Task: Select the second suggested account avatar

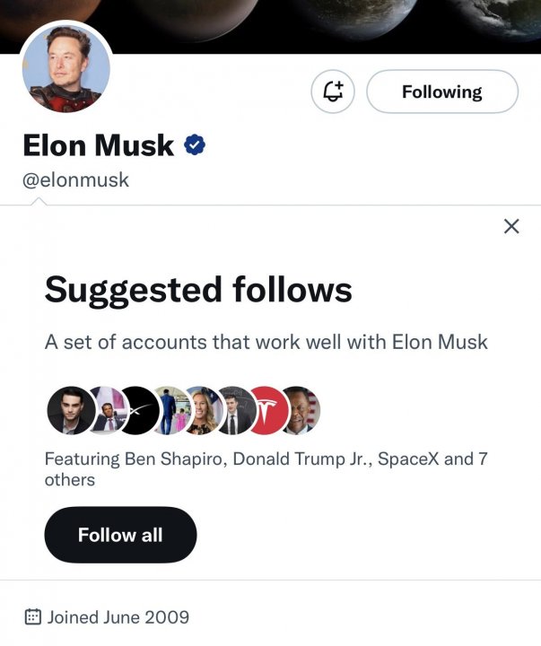Action: (x=106, y=410)
